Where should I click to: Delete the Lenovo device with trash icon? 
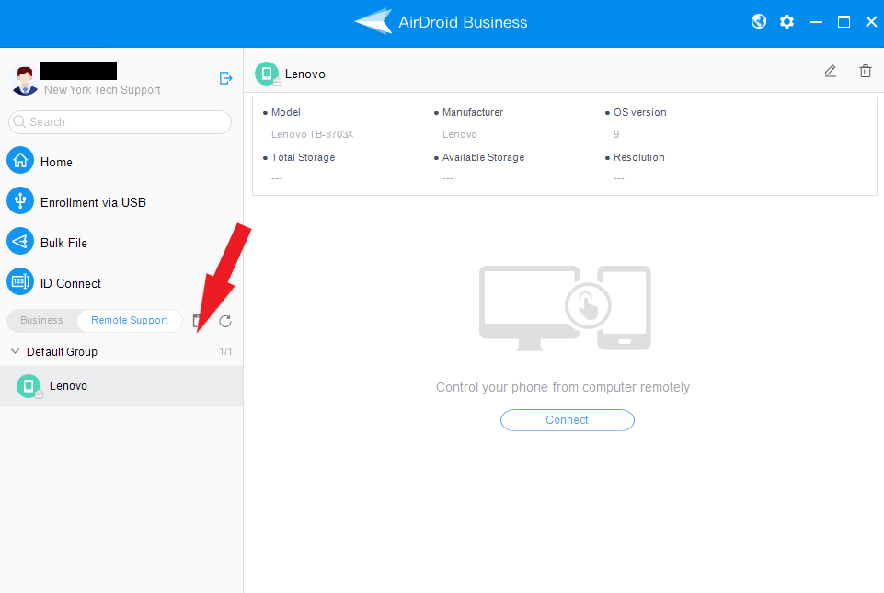[865, 71]
